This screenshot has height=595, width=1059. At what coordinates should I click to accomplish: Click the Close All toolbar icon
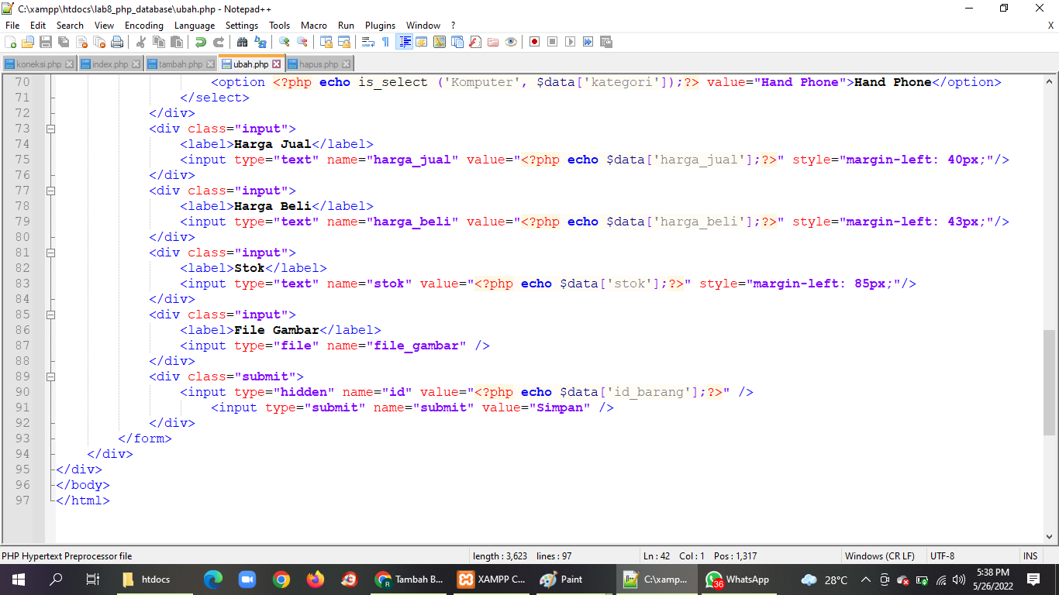pyautogui.click(x=99, y=41)
